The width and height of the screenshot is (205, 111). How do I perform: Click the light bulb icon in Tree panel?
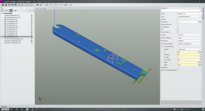pos(2,10)
